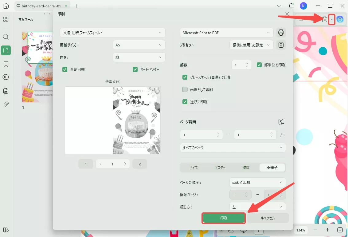
Task: Jump to last preview page button 2
Action: (x=140, y=164)
